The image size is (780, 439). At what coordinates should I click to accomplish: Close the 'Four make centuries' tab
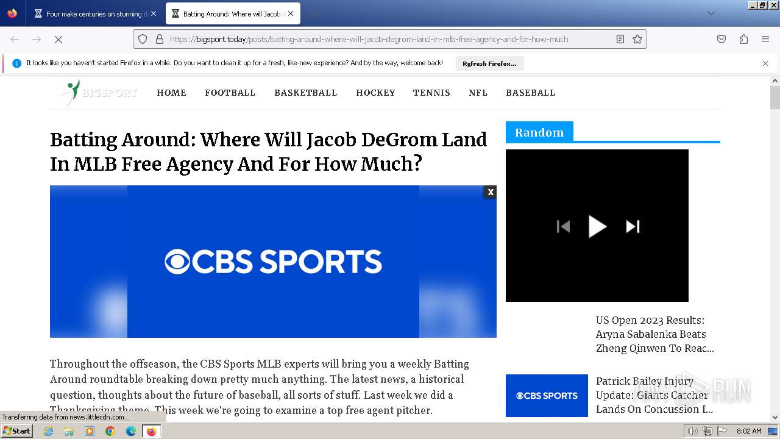pos(154,13)
